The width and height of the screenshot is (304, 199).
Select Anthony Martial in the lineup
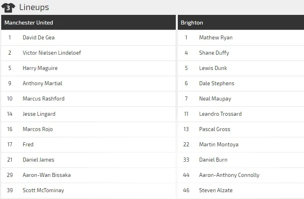point(42,84)
